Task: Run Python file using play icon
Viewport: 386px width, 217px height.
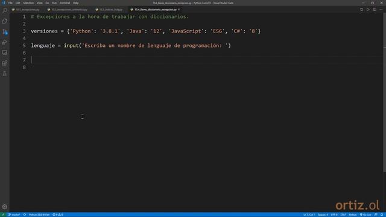Action: click(x=368, y=10)
